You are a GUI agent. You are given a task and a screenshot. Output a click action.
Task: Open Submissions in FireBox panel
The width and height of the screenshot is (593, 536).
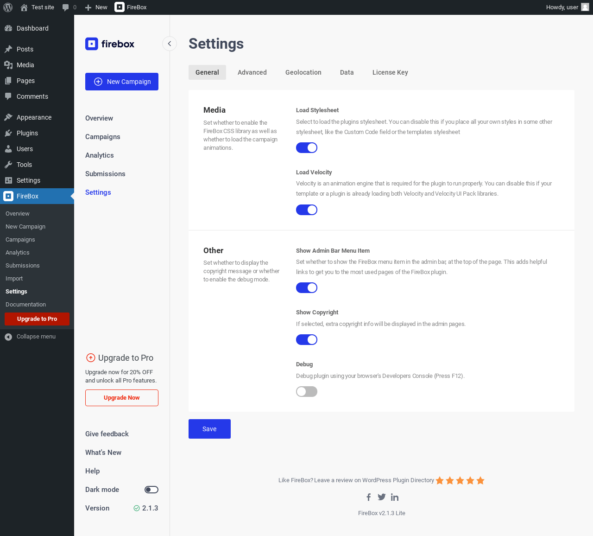105,174
